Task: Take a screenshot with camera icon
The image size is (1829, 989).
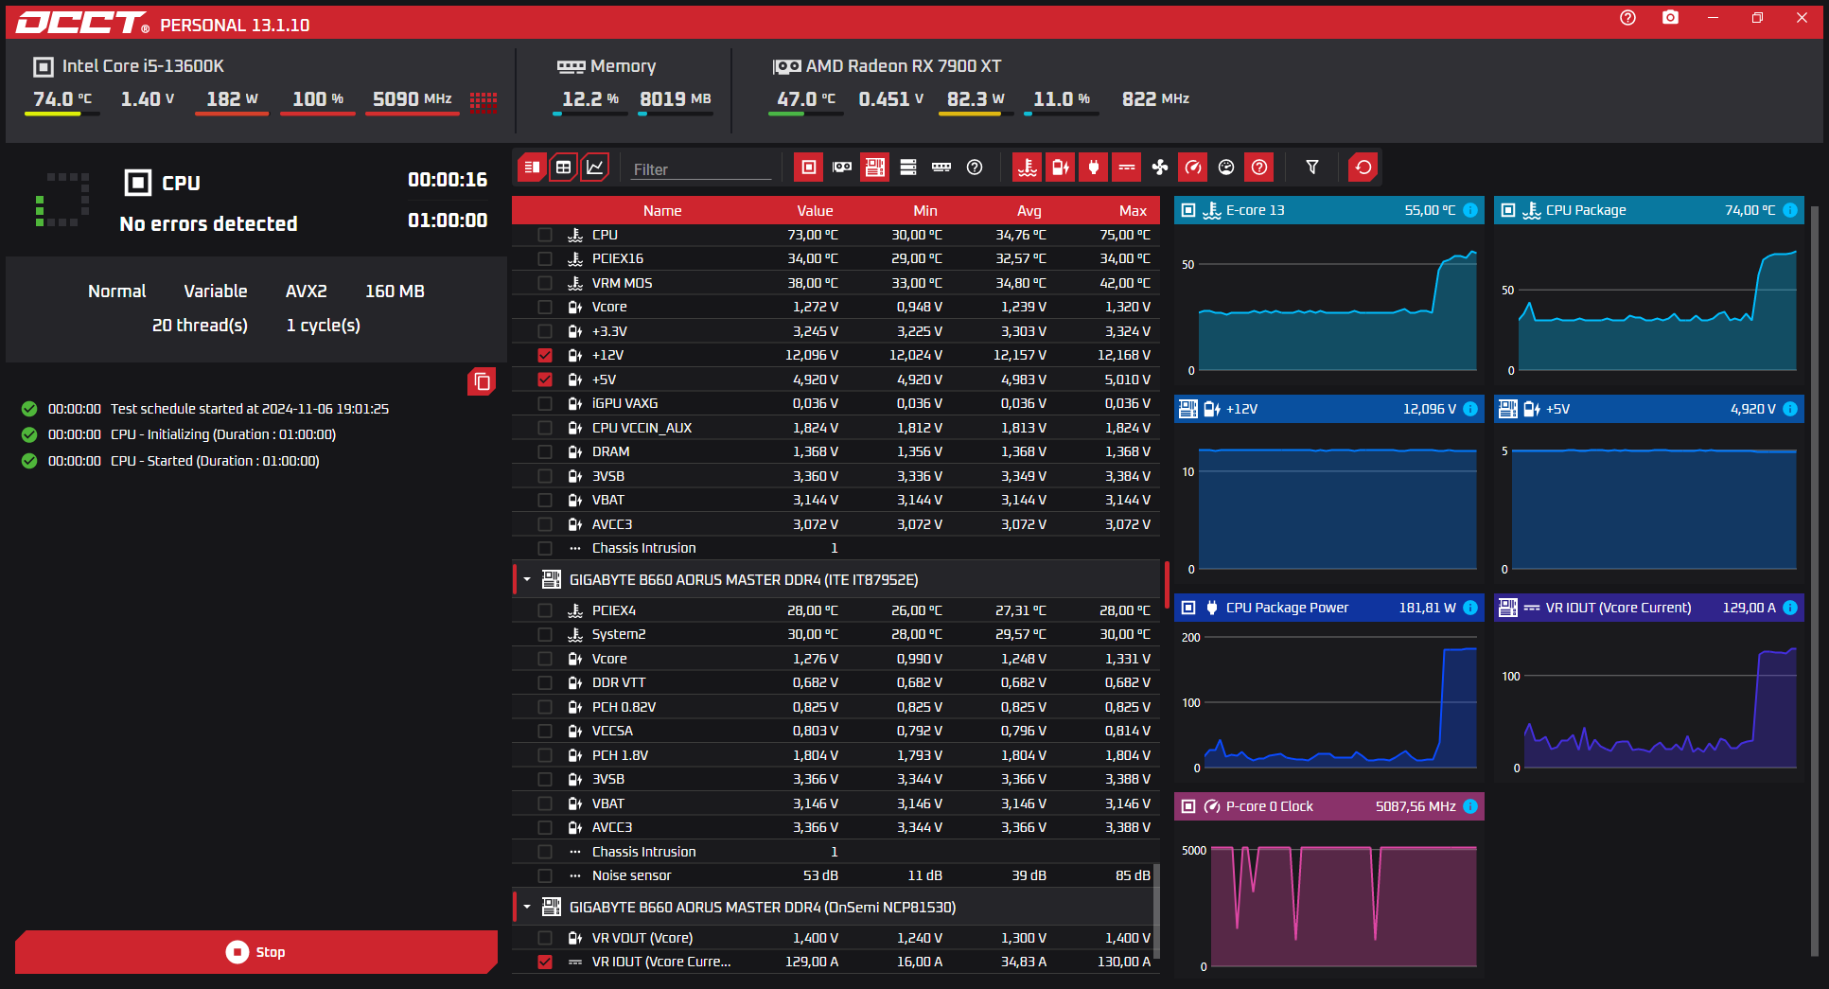Action: coord(1671,18)
